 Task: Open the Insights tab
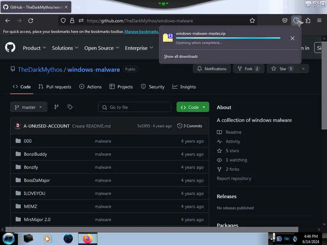(x=184, y=87)
